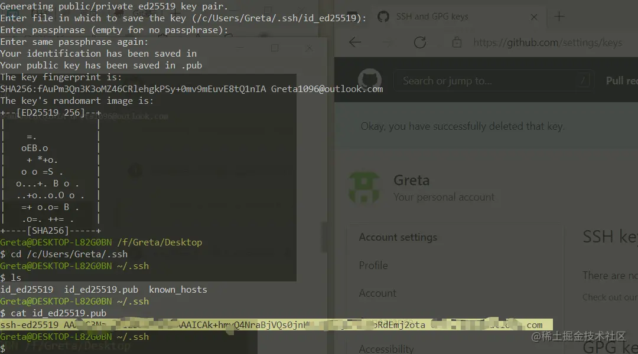Screen dimensions: 638x354
Task: Click the 'Your personal account' text
Action: [x=444, y=197]
